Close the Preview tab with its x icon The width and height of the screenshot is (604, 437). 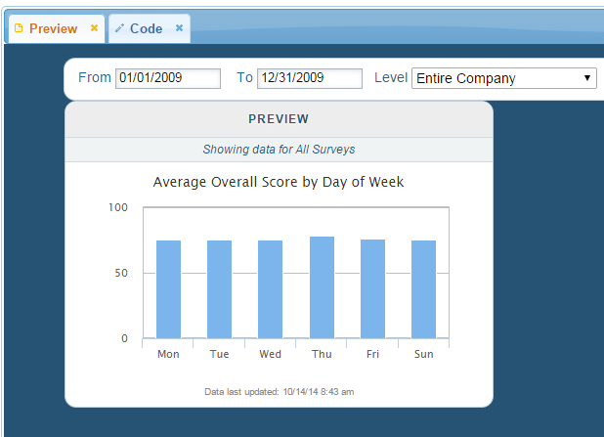point(94,27)
